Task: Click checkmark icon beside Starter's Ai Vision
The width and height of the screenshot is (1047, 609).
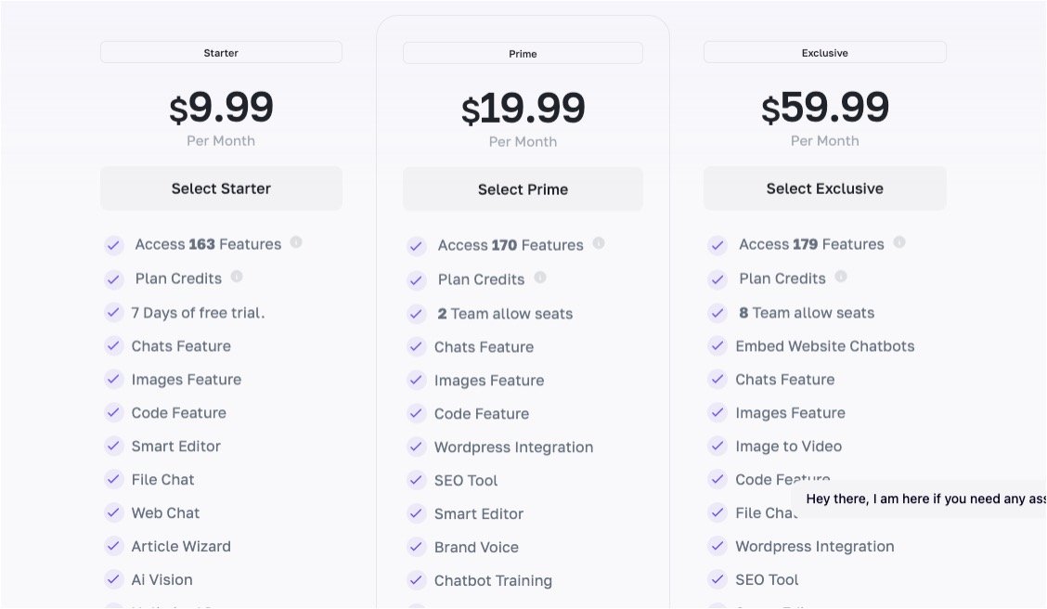Action: coord(114,579)
